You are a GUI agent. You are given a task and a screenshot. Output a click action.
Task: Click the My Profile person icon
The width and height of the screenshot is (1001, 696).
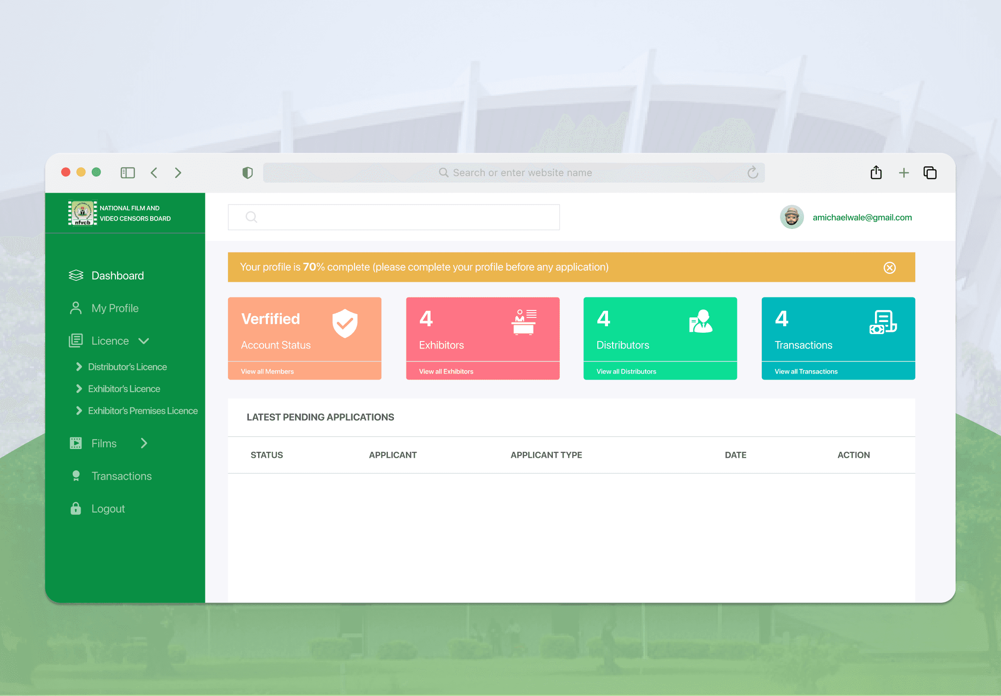tap(76, 308)
